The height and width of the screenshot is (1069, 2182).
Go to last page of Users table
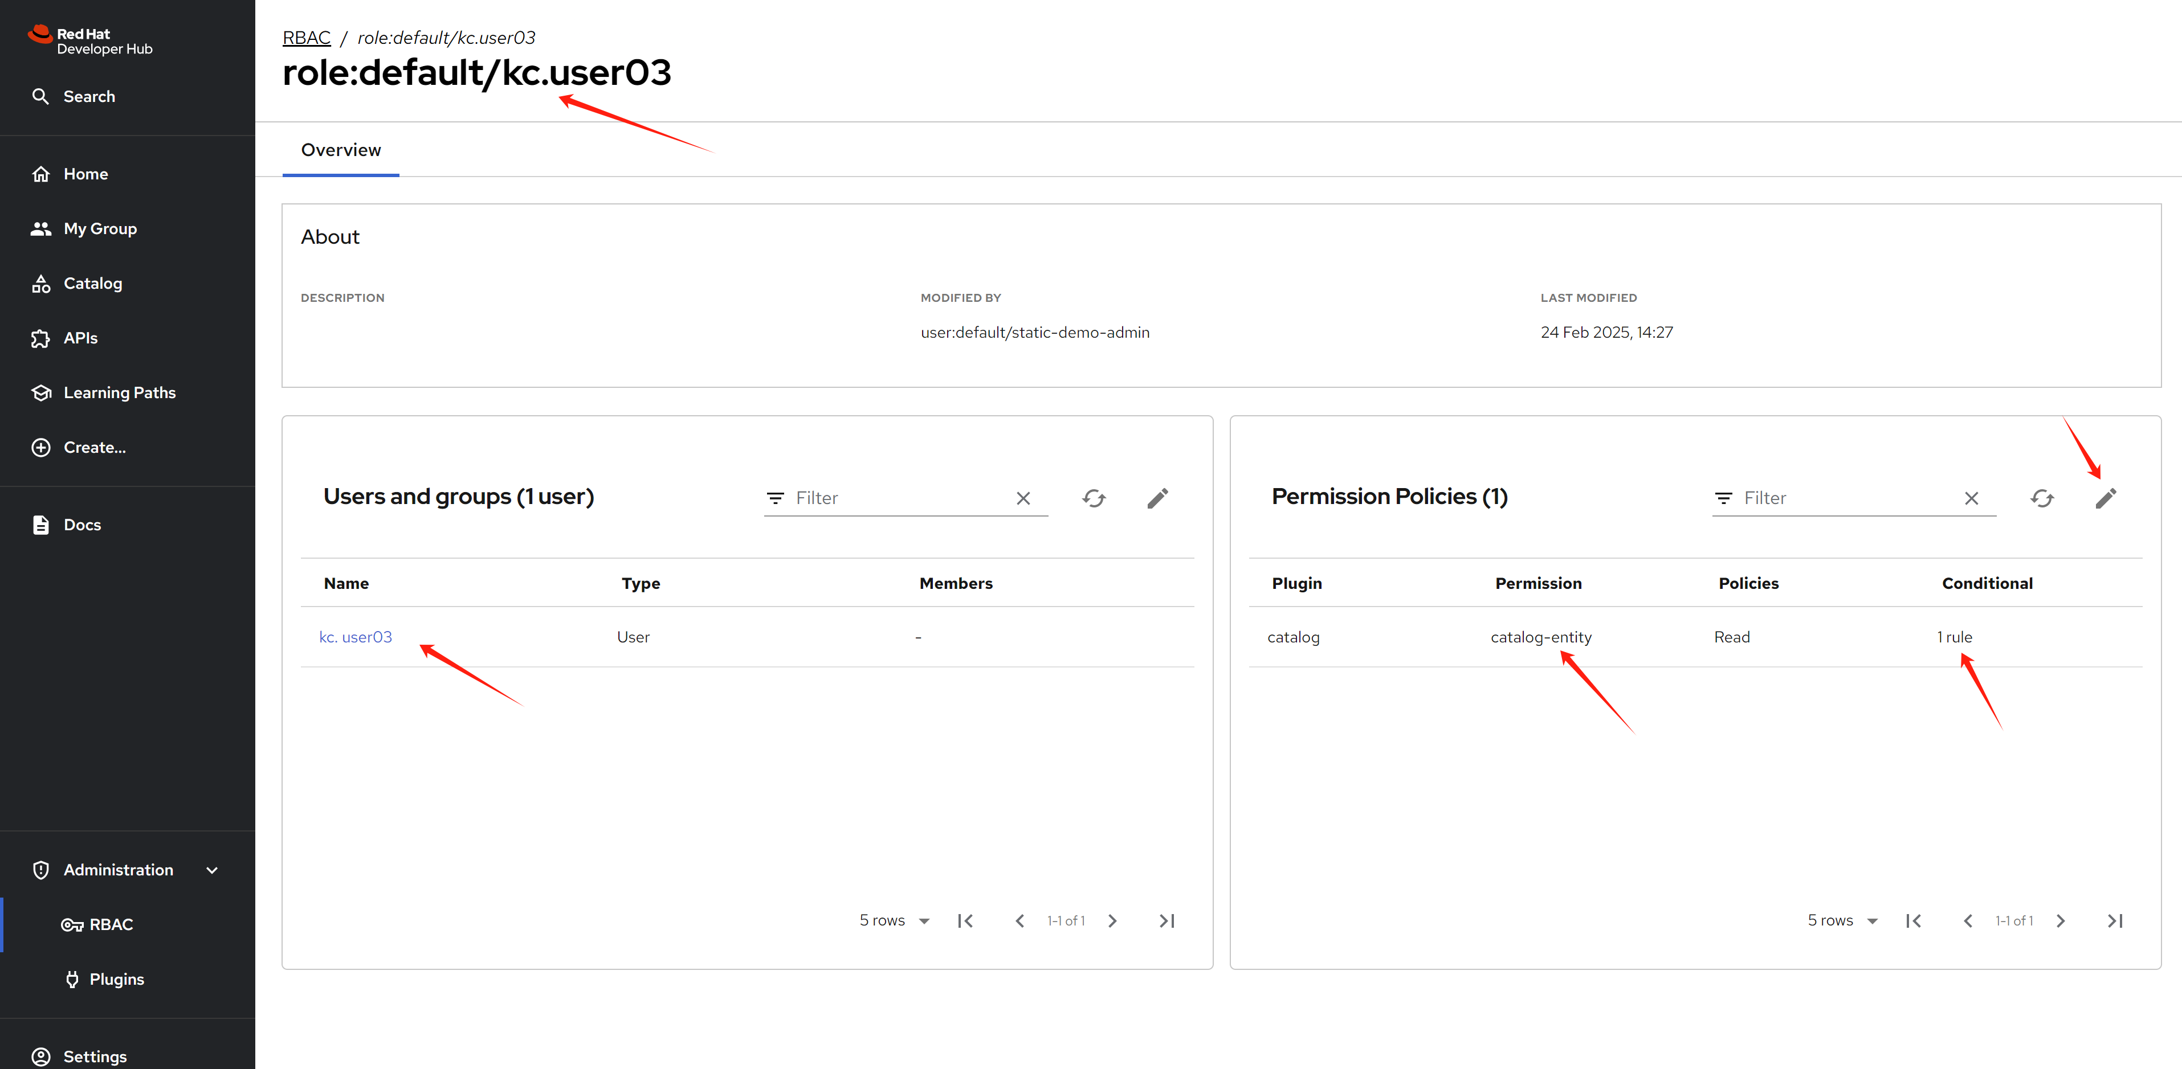[x=1167, y=921]
